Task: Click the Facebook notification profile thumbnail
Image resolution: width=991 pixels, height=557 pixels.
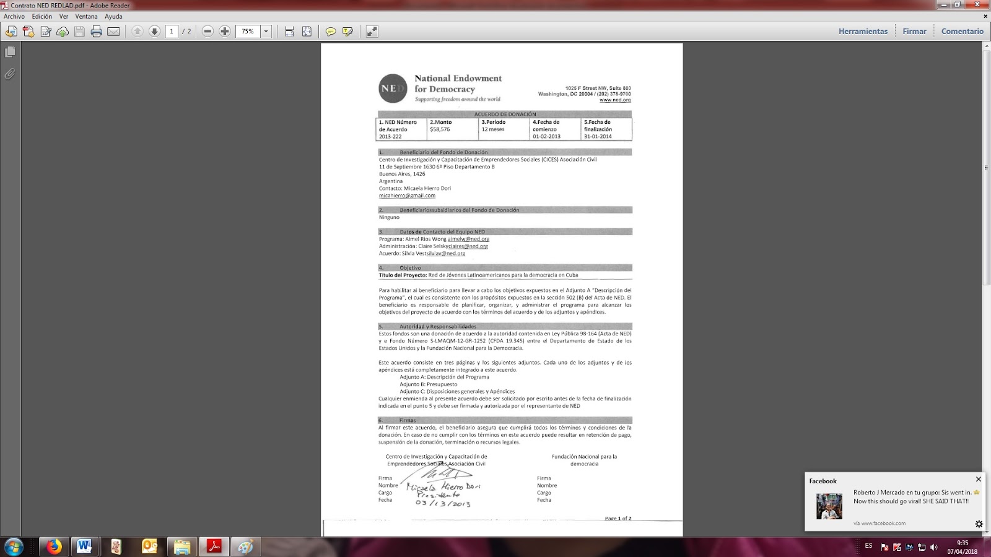Action: tap(829, 506)
